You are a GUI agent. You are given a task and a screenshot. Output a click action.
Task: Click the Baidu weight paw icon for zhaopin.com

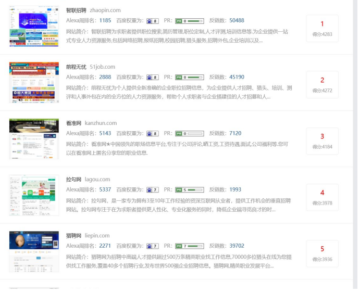pos(153,21)
